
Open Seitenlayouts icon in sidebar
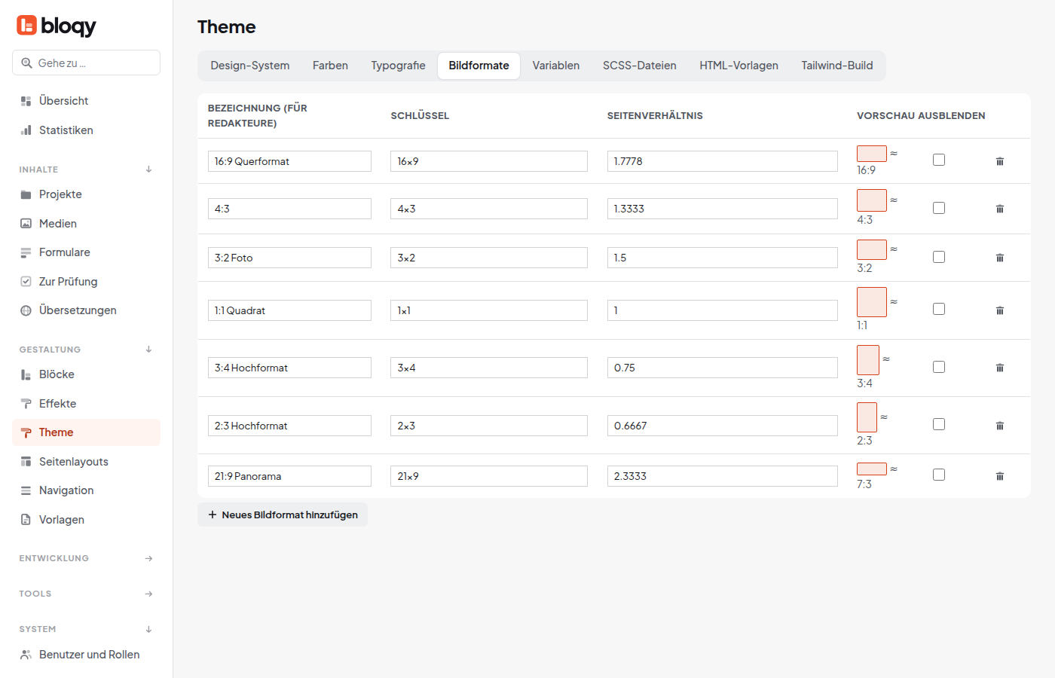(26, 462)
